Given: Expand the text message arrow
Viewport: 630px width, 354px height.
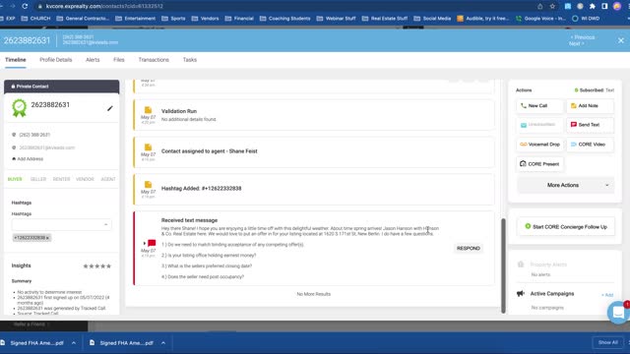Looking at the screenshot, I should [145, 243].
